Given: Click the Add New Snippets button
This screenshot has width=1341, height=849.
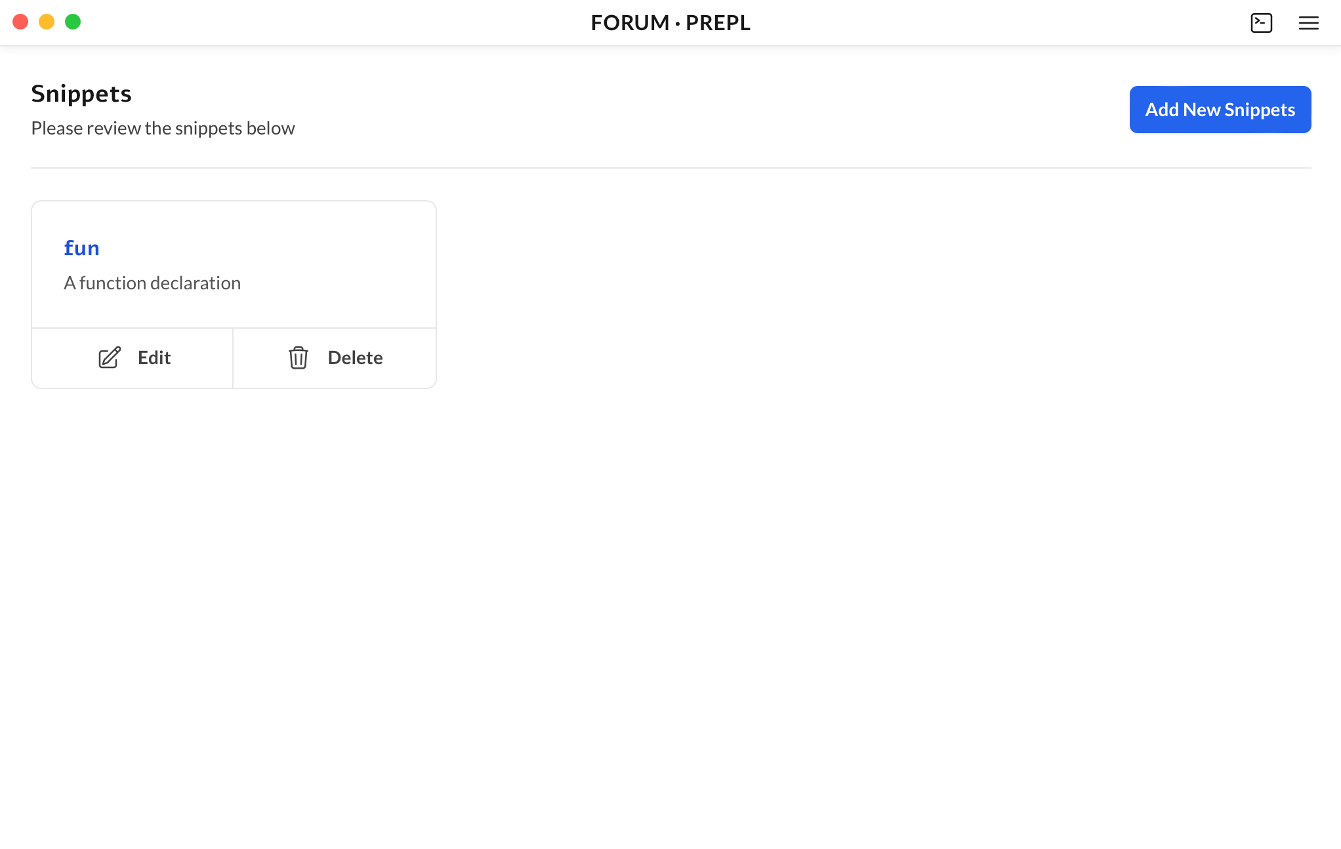Looking at the screenshot, I should point(1220,110).
